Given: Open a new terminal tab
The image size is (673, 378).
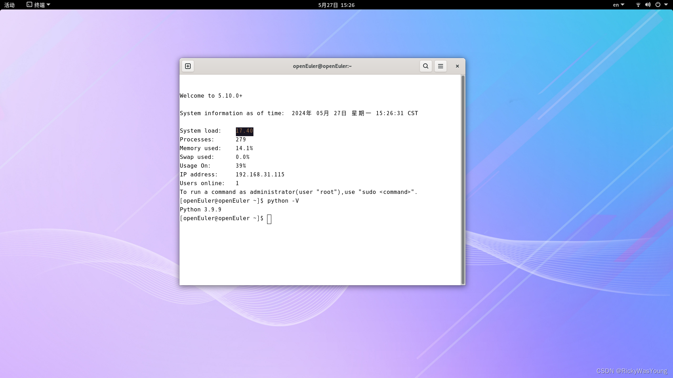Looking at the screenshot, I should coord(188,66).
